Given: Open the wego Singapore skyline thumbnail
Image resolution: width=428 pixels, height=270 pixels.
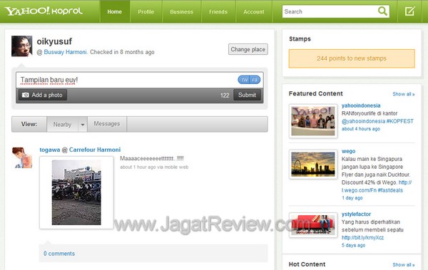Looking at the screenshot, I should (x=313, y=164).
